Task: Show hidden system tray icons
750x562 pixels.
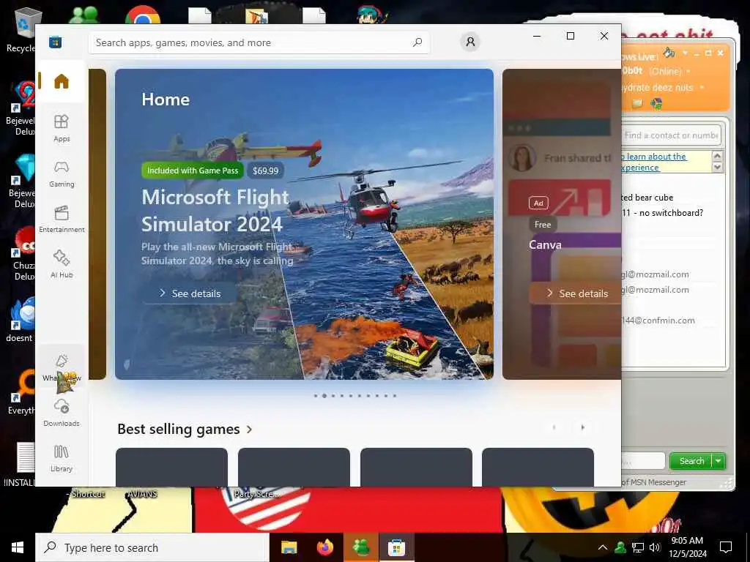Action: (603, 547)
